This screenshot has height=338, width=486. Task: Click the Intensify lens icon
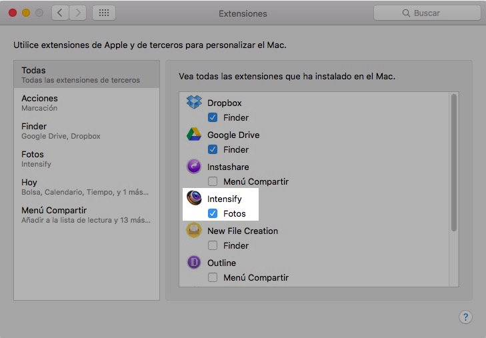coord(194,198)
